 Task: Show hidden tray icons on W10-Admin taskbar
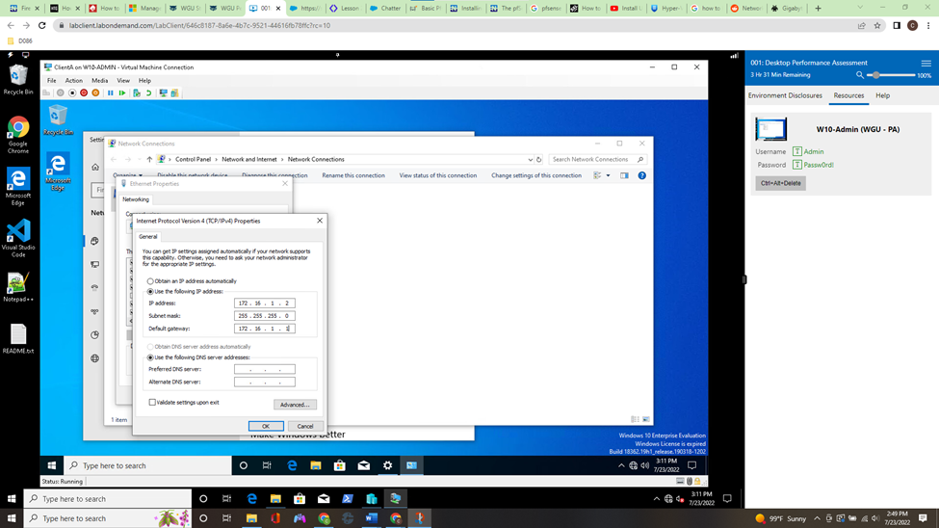[x=657, y=499]
